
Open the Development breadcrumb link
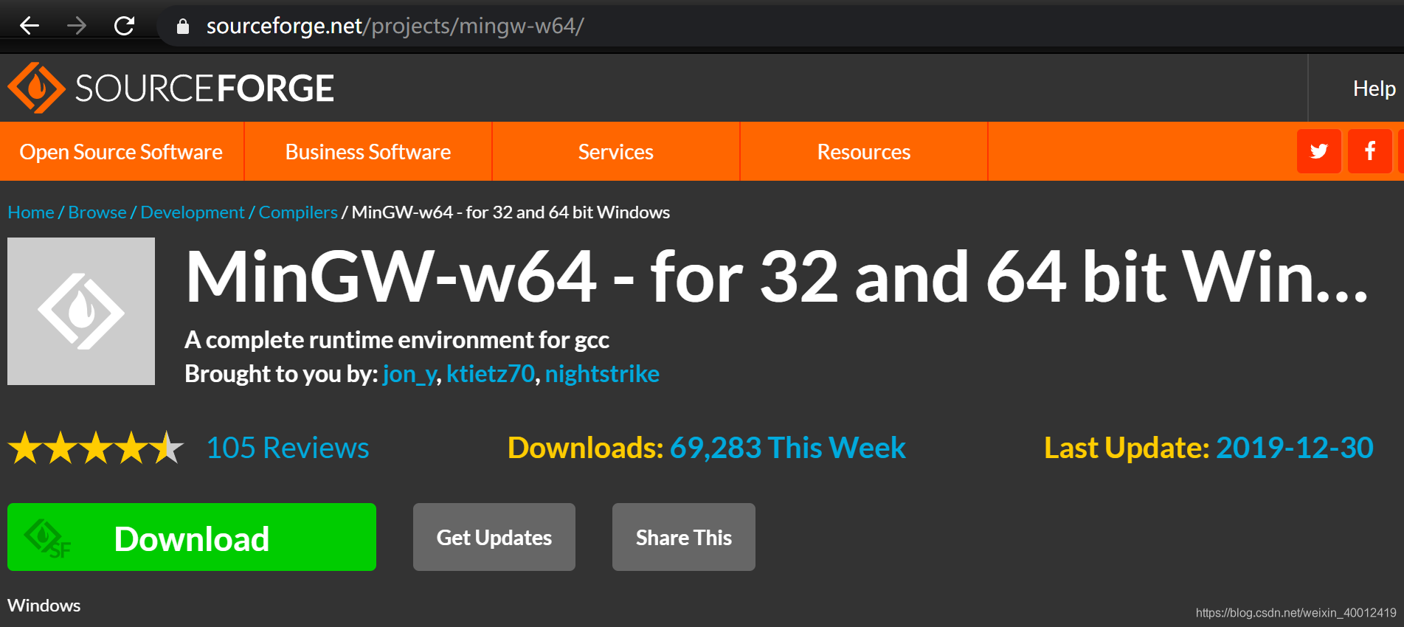193,212
